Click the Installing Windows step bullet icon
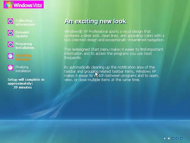The width and height of the screenshot is (190, 143). point(10,56)
